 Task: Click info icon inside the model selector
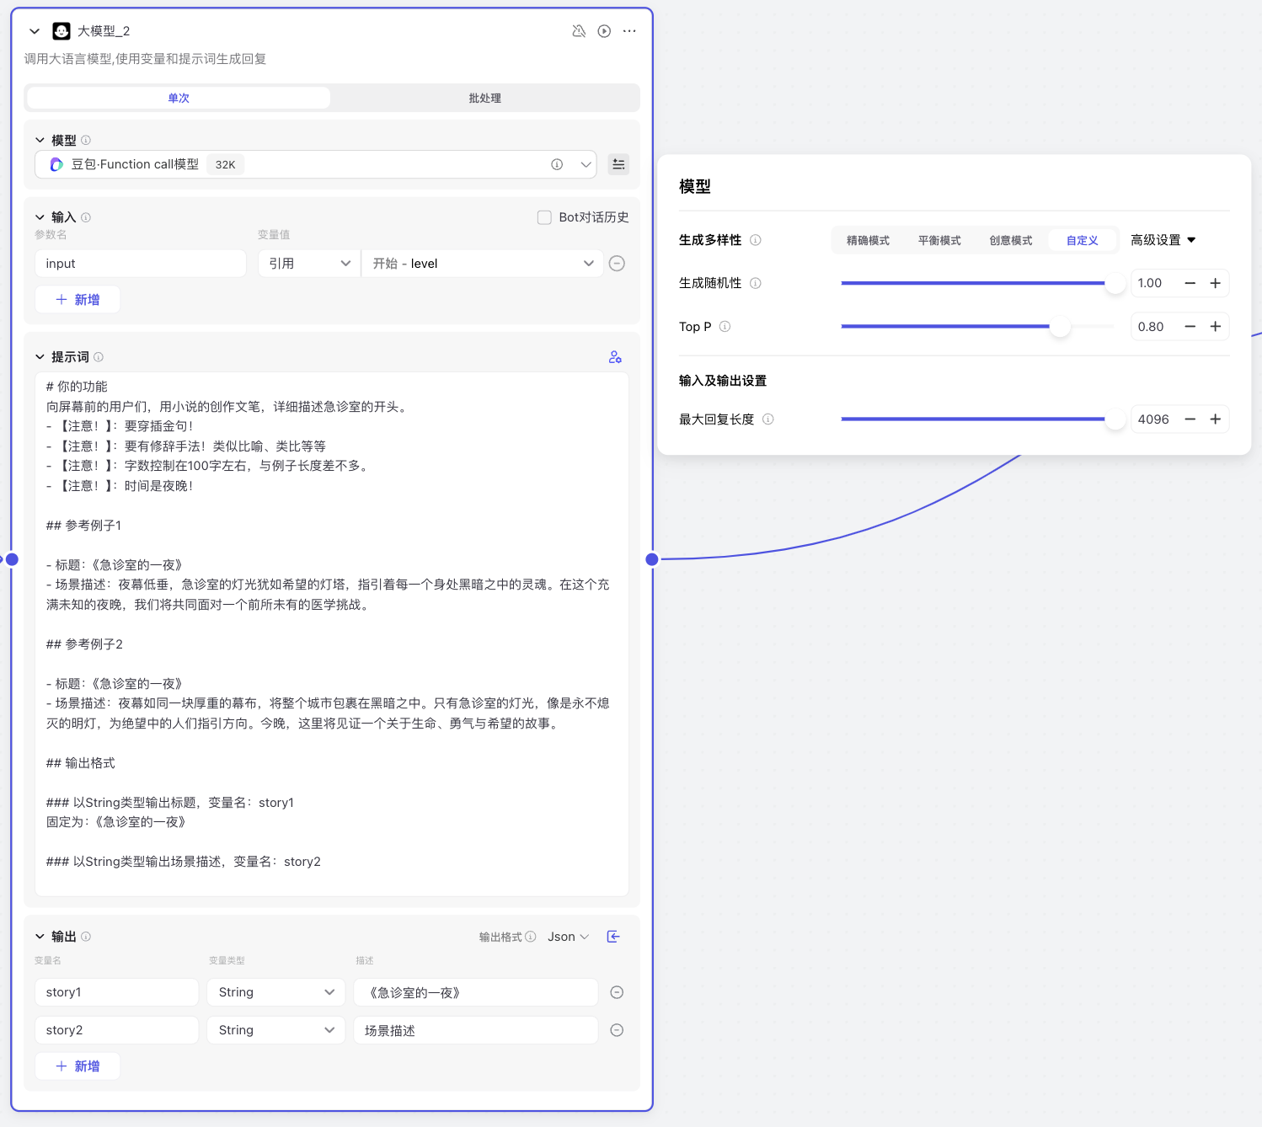557,164
